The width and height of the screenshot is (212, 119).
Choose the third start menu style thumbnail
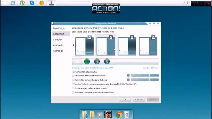pyautogui.click(x=127, y=45)
